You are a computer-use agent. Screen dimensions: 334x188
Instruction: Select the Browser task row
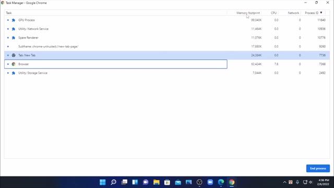(x=167, y=64)
